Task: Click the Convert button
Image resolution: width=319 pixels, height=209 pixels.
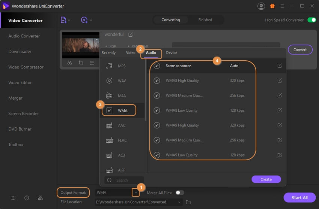Action: (x=300, y=50)
